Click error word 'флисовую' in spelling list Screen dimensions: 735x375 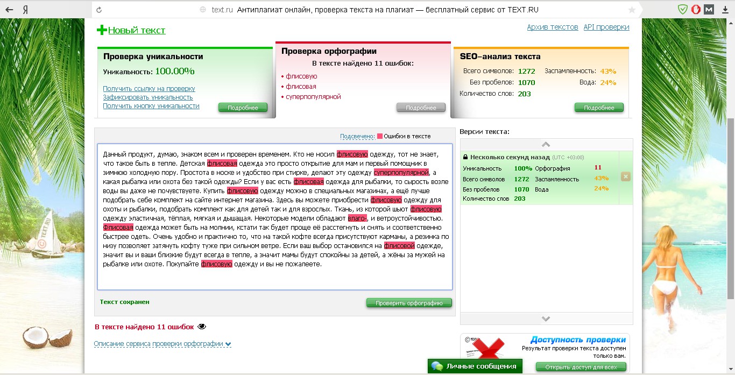(x=301, y=76)
